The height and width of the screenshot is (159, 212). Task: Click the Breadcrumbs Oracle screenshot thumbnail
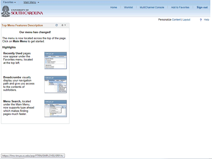click(56, 84)
